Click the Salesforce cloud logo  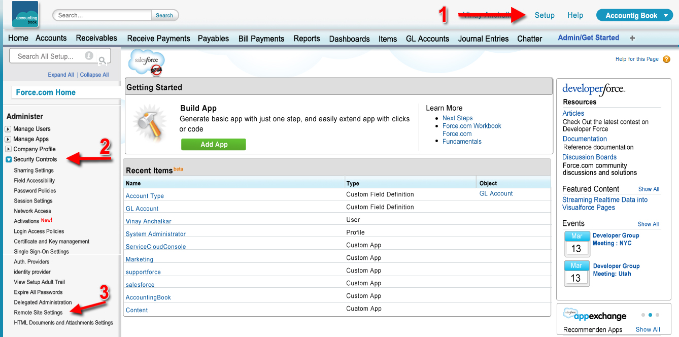[147, 62]
